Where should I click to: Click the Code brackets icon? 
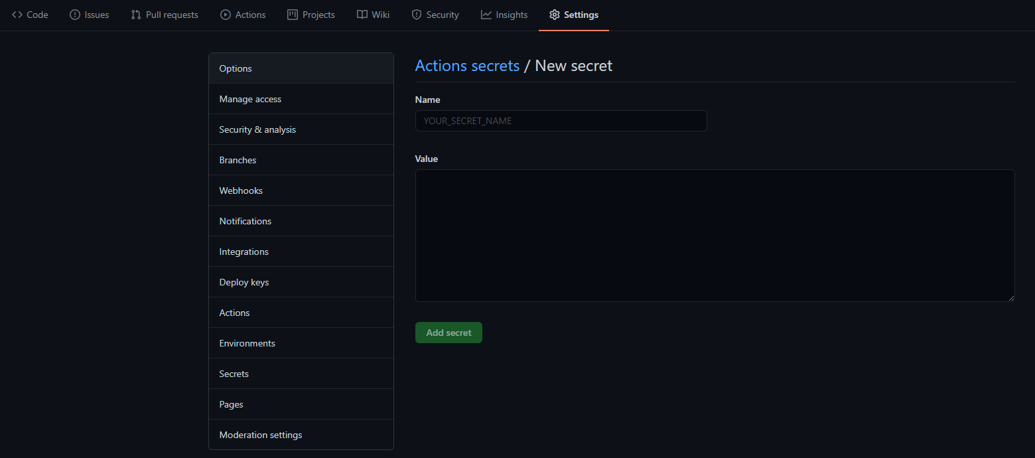17,15
